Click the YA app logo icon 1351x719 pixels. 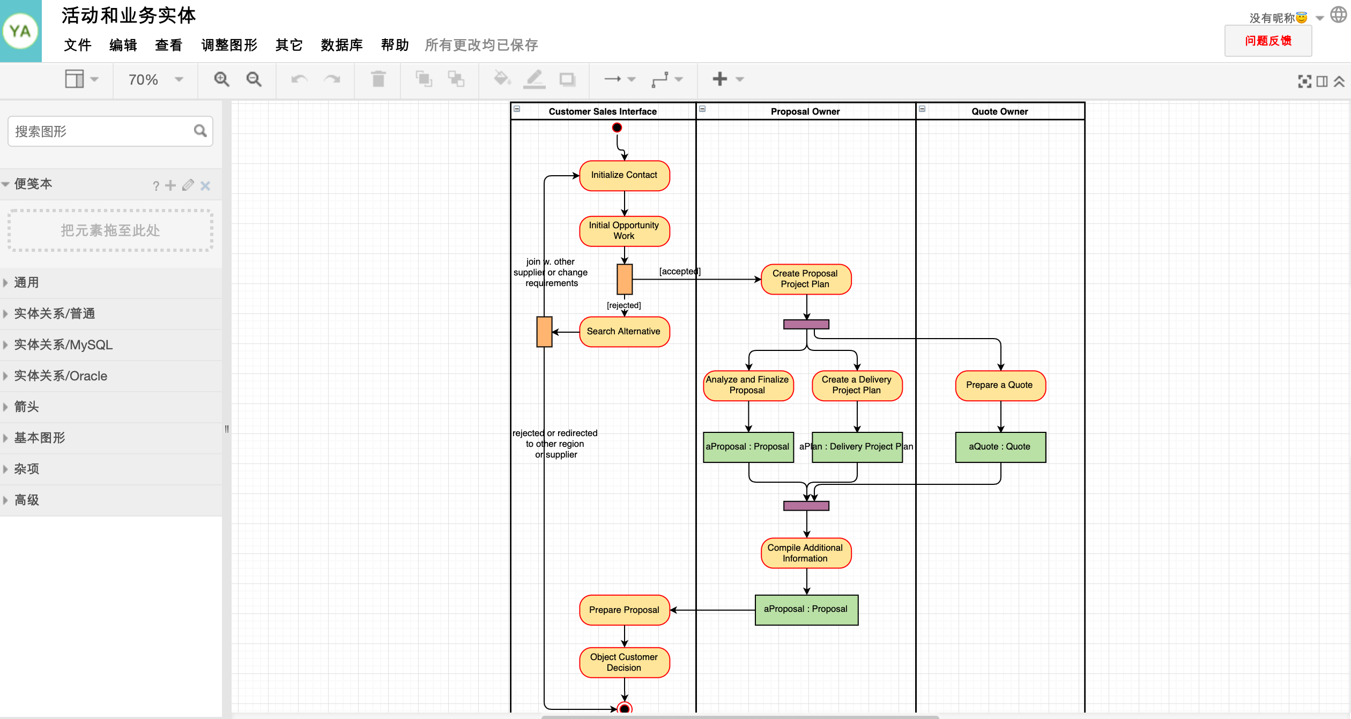point(20,31)
